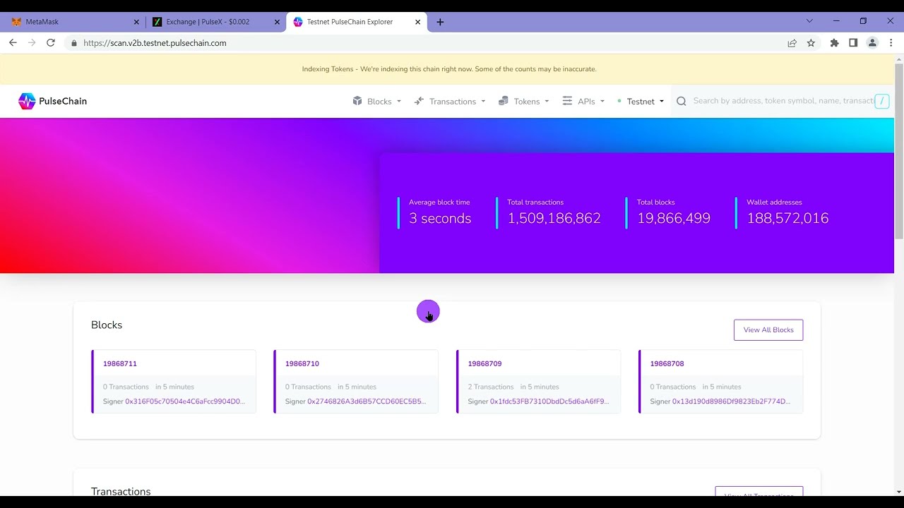Click the 3 seconds average block time

point(440,219)
